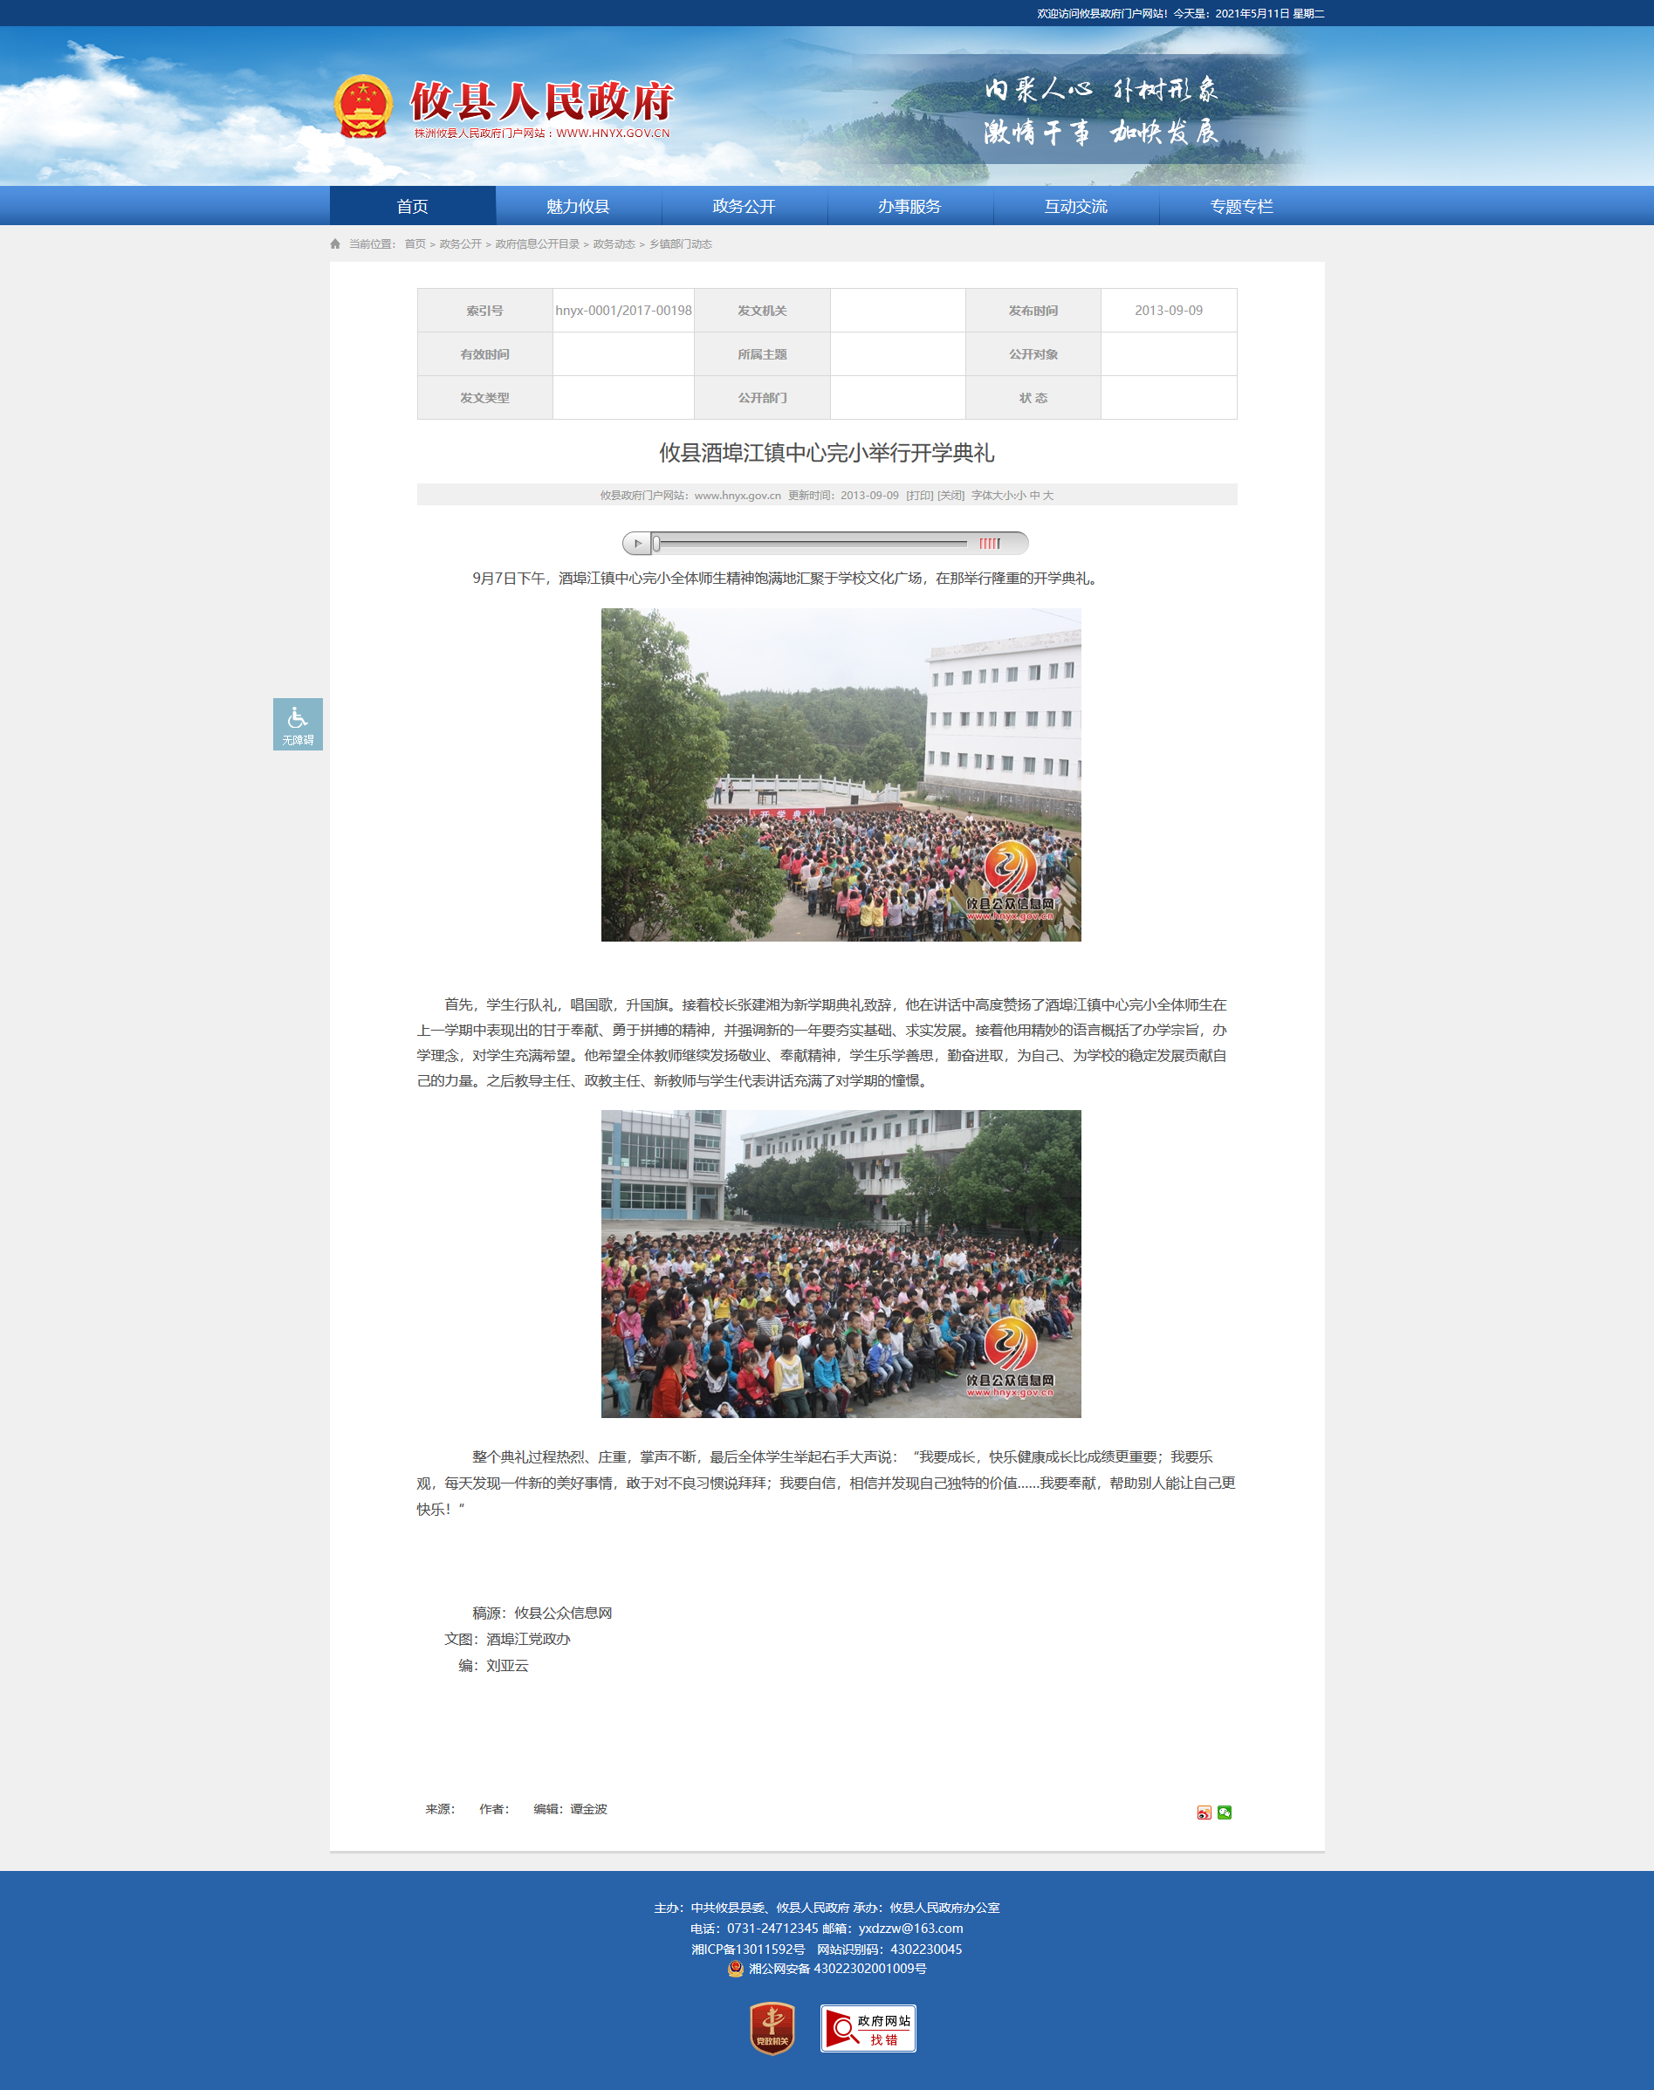Click 乡镇部门动态 in the breadcrumb
Viewport: 1654px width, 2090px height.
point(680,244)
